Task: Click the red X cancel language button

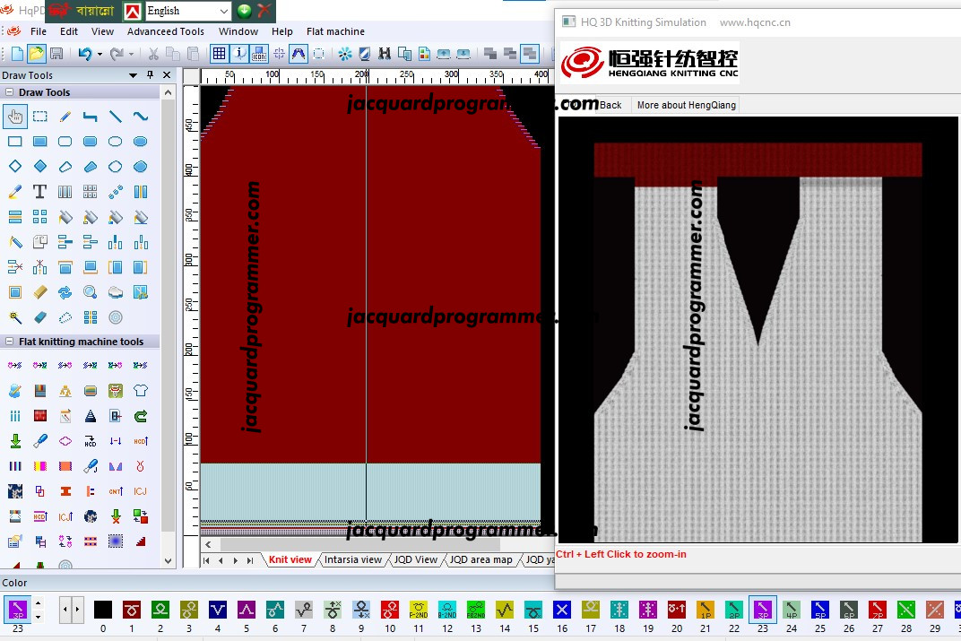Action: pos(264,11)
